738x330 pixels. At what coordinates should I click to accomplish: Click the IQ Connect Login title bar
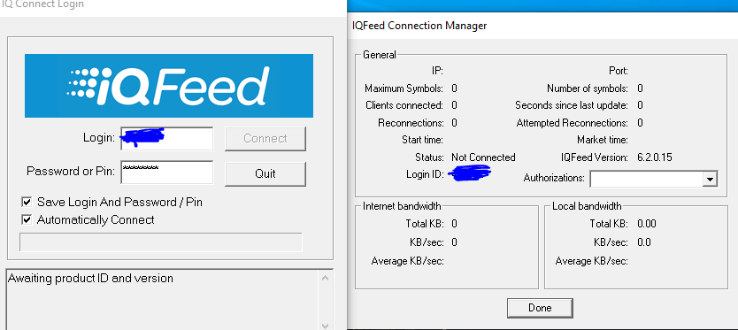pos(173,5)
